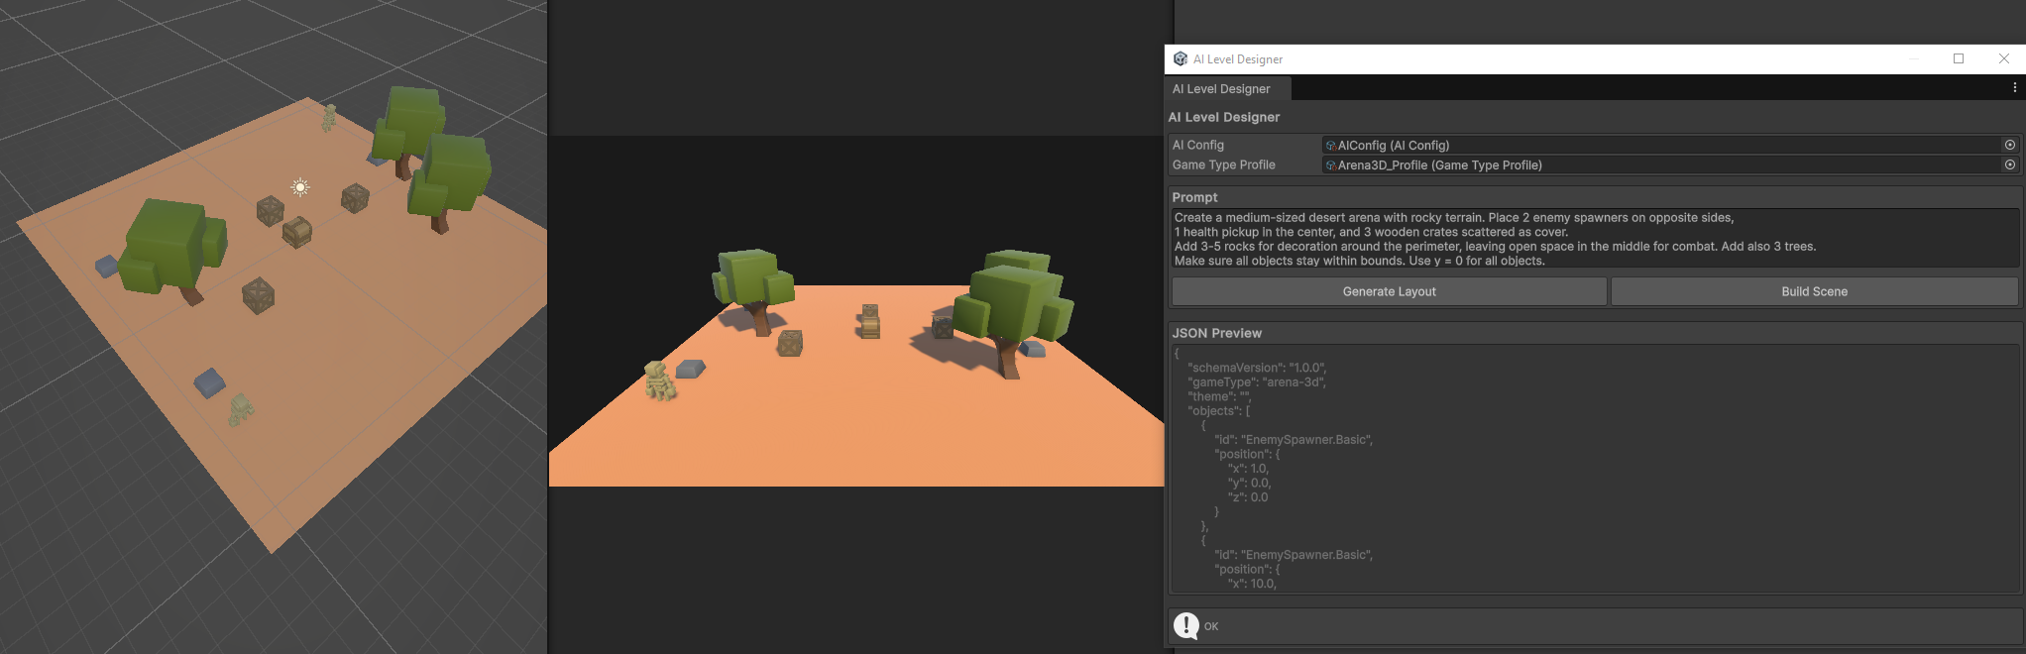The height and width of the screenshot is (654, 2026).
Task: Maximize the AI Level Designer window
Action: (1959, 58)
